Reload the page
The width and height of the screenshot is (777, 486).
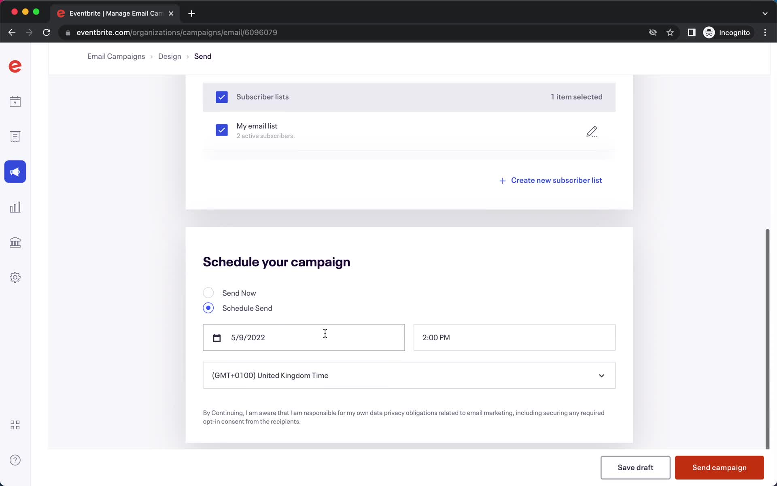click(x=47, y=32)
